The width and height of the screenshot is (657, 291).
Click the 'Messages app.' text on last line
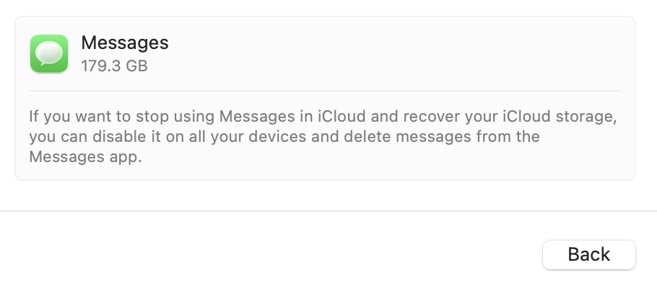point(84,157)
